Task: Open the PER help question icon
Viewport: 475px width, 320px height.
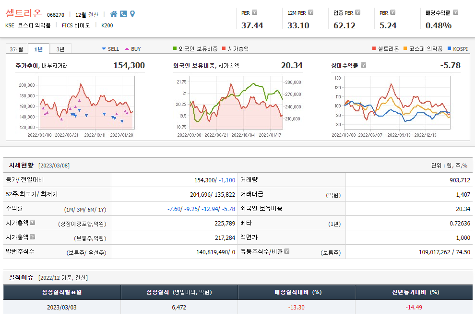Action: [x=254, y=12]
